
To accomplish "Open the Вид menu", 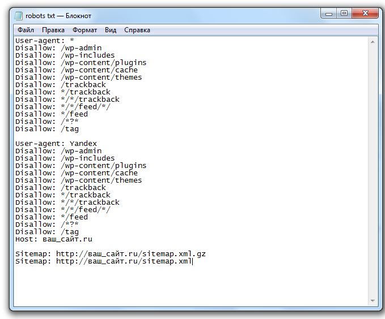I will click(111, 29).
